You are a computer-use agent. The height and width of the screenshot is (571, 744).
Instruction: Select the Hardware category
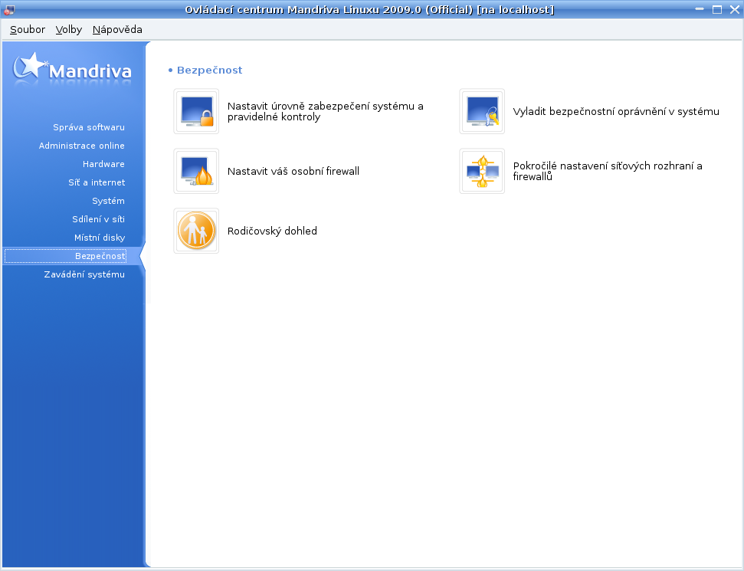click(x=103, y=164)
